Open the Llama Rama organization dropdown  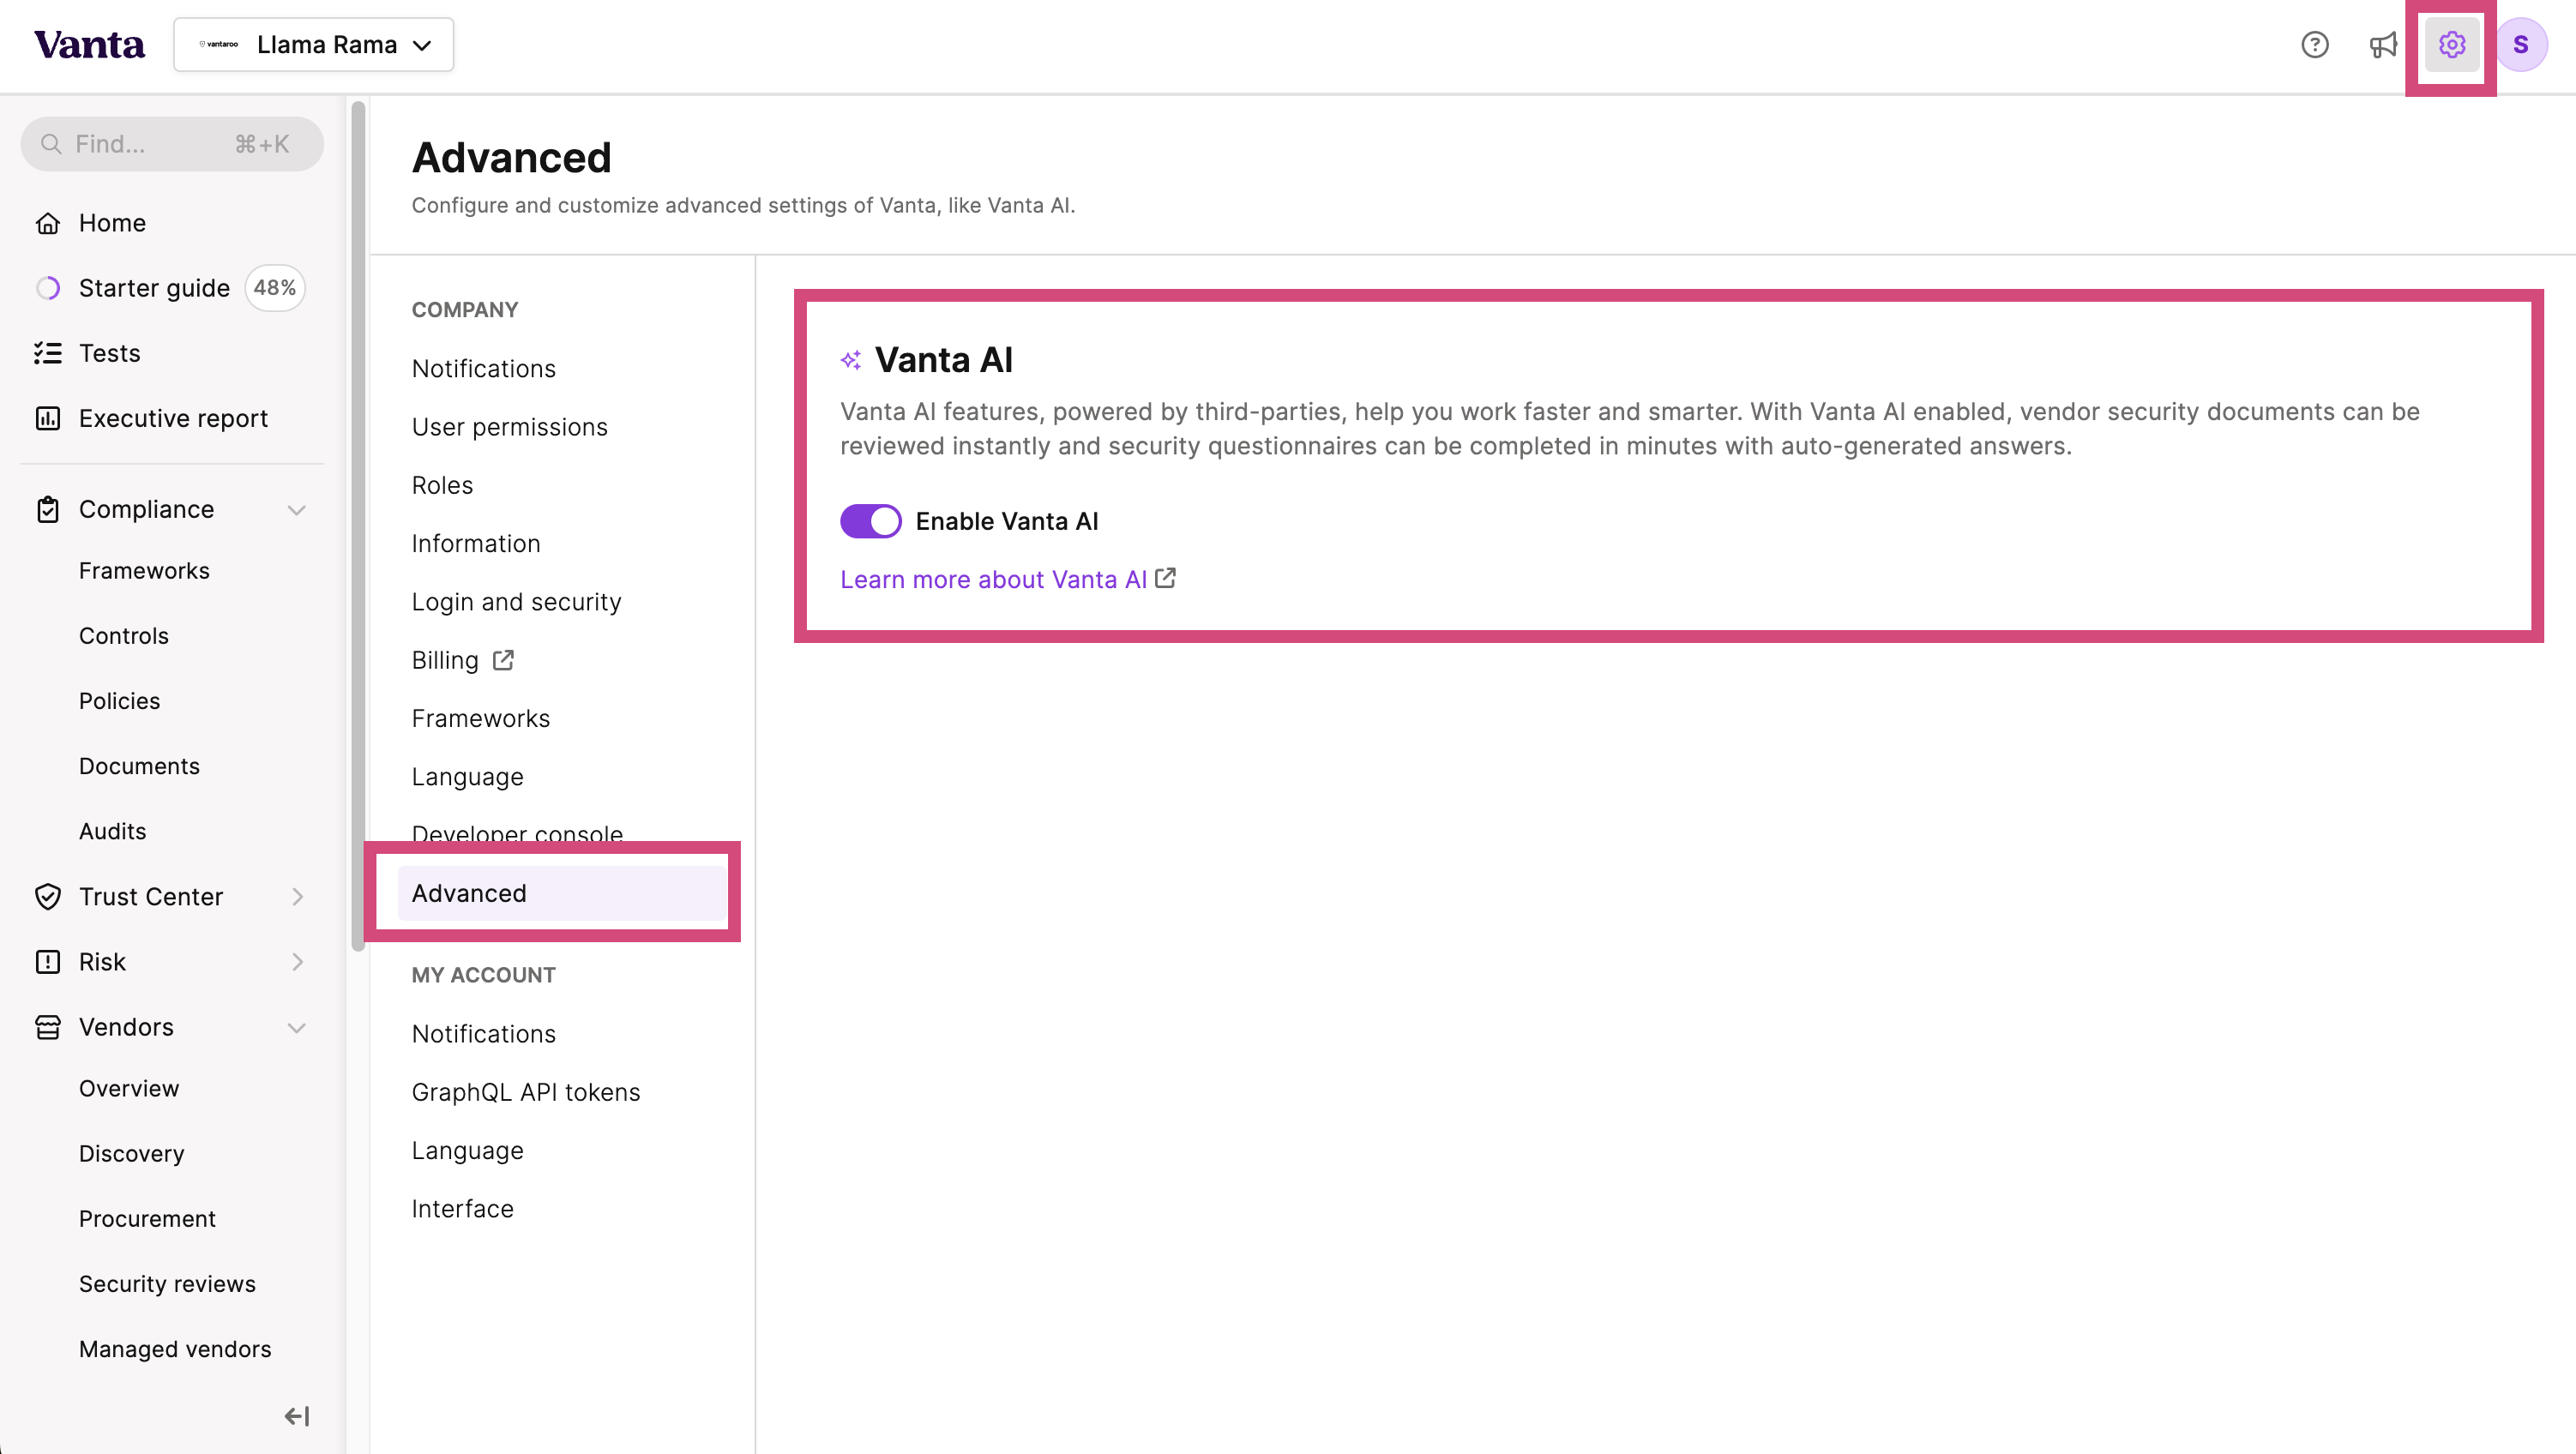click(314, 45)
